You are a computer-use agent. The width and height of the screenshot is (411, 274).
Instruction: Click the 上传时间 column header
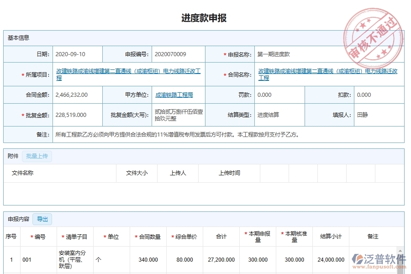click(x=229, y=173)
